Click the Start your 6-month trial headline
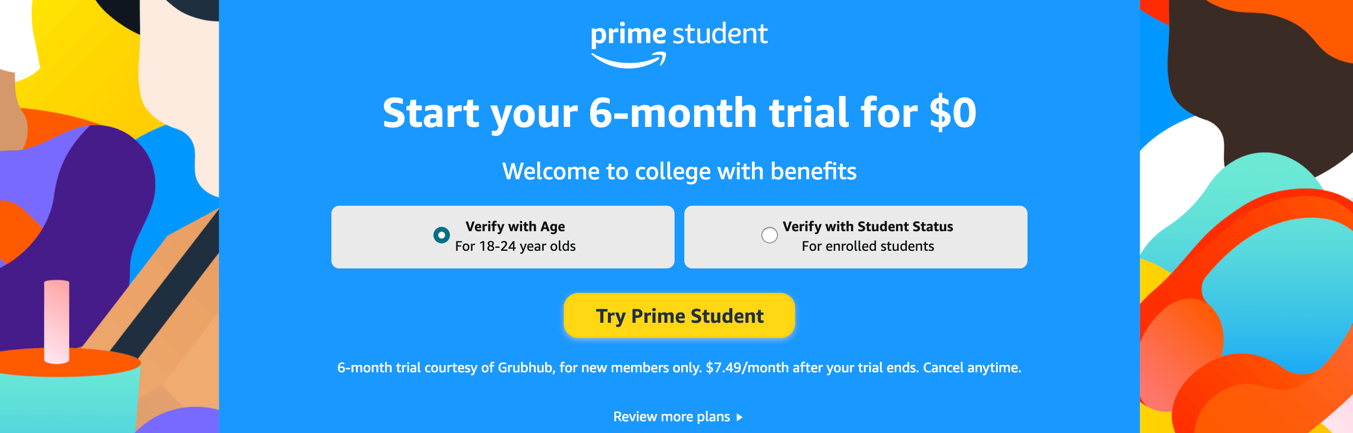The height and width of the screenshot is (433, 1353). (x=679, y=113)
